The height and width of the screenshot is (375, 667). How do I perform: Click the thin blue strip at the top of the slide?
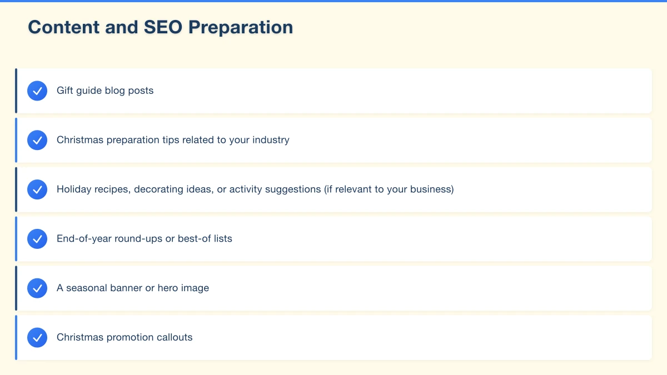pyautogui.click(x=333, y=1)
